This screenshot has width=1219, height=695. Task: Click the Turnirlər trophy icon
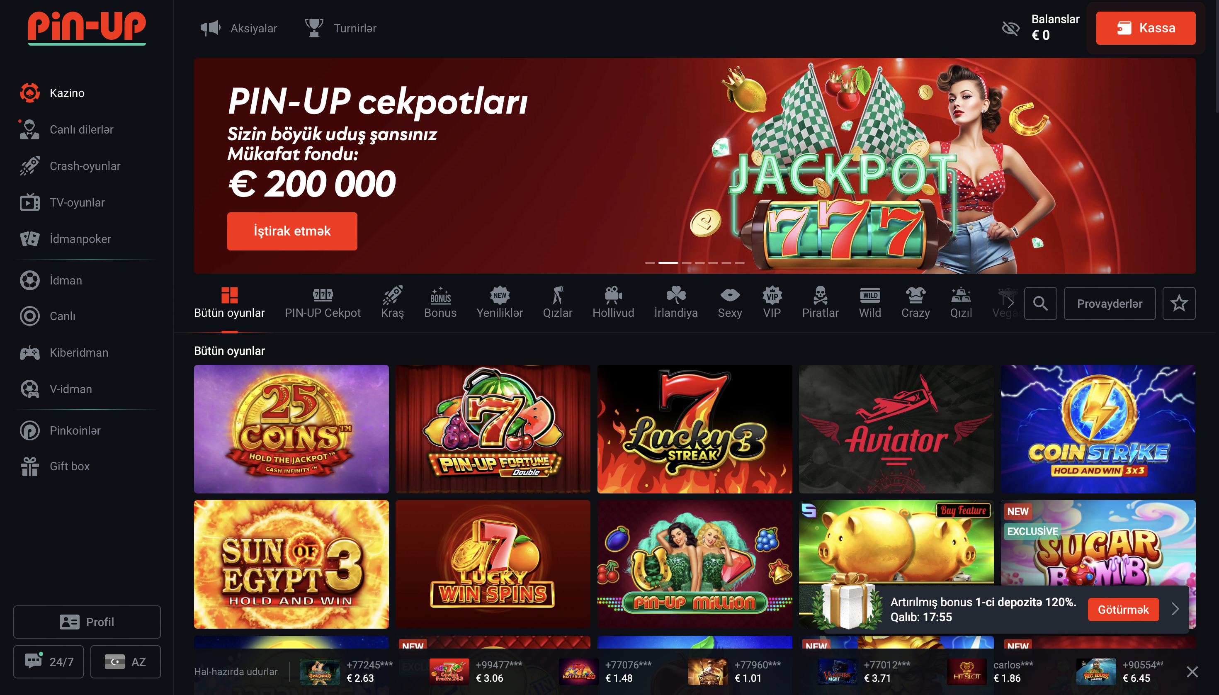[313, 28]
